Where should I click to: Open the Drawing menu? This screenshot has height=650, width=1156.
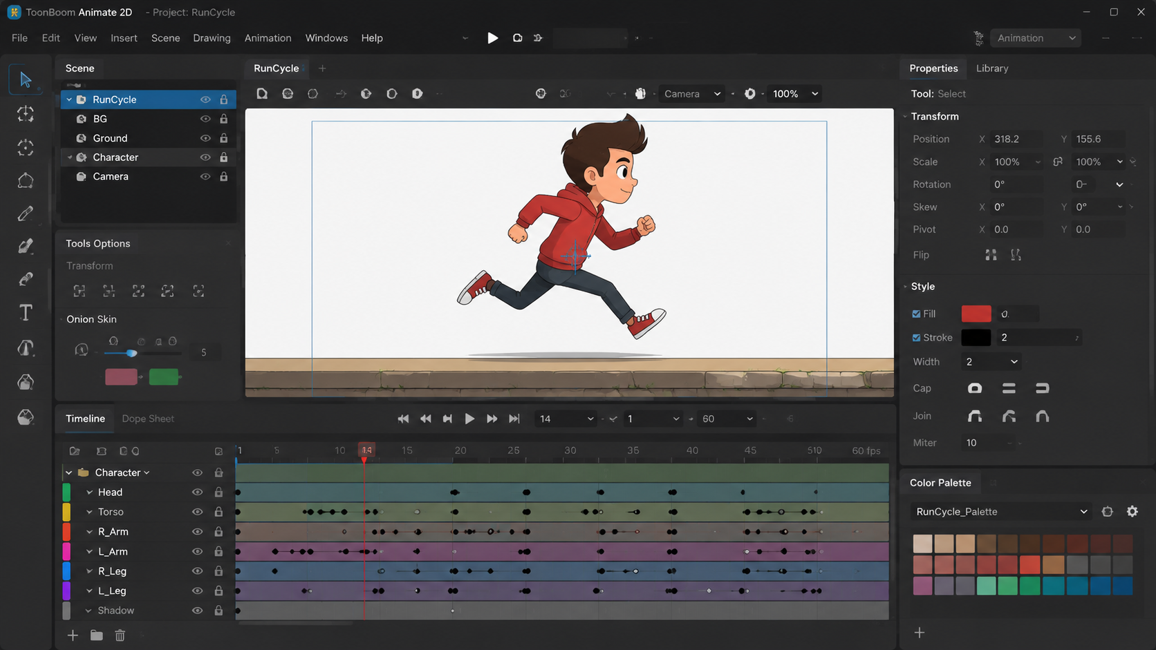[x=212, y=38]
